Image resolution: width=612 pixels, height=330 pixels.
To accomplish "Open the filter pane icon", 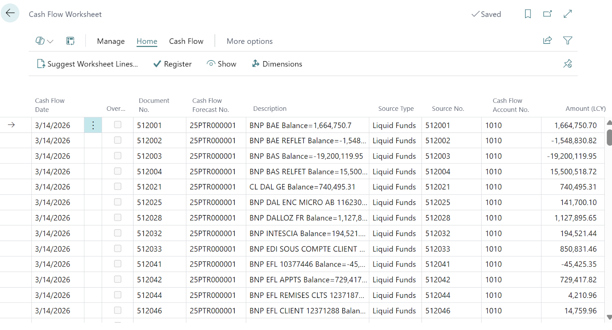I will pyautogui.click(x=567, y=40).
